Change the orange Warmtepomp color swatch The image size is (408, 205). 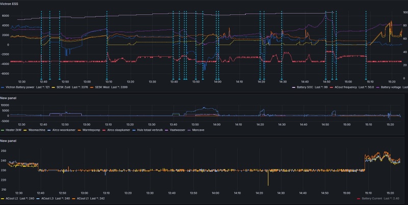pos(80,130)
